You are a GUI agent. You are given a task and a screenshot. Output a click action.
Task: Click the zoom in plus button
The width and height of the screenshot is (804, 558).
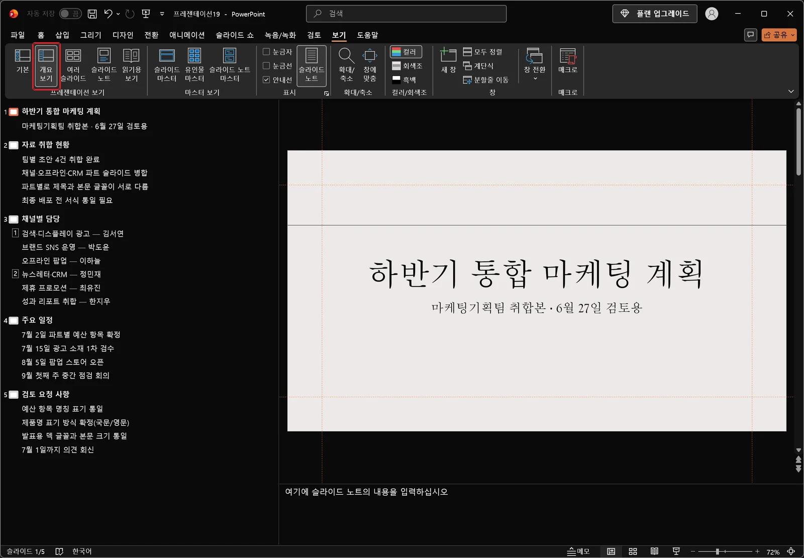(757, 551)
